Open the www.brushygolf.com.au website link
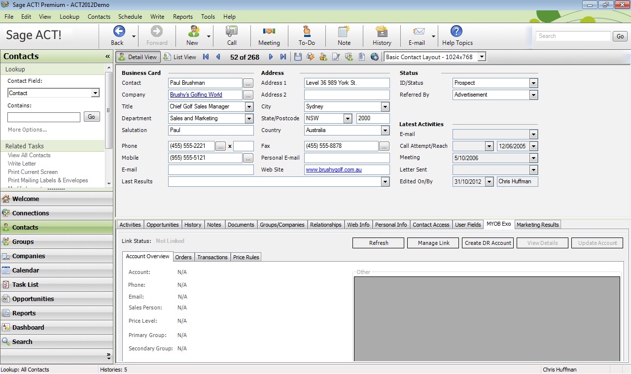 coord(334,170)
